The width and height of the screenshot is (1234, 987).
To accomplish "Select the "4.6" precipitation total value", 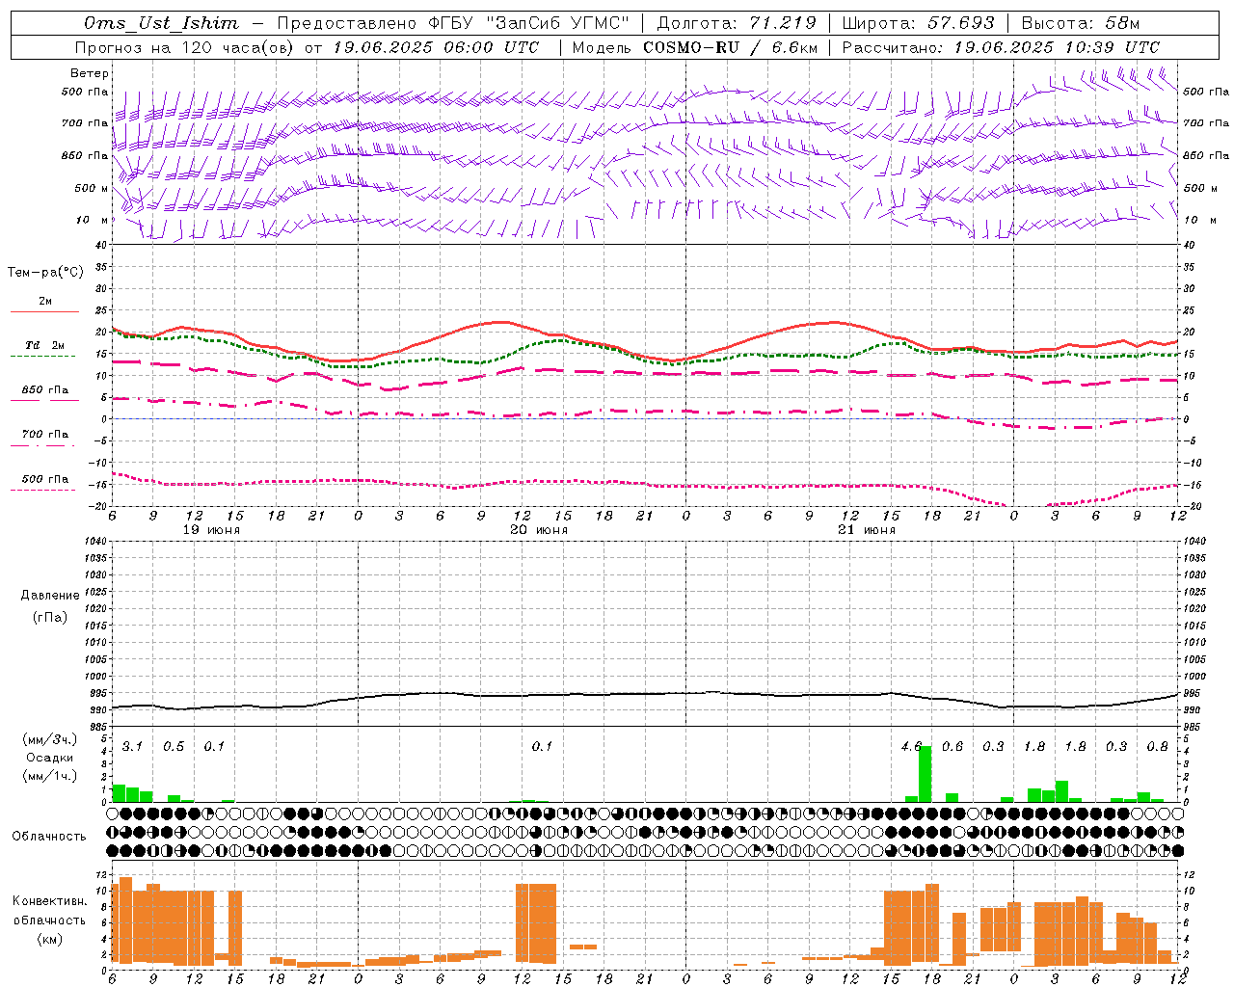I will coord(911,746).
